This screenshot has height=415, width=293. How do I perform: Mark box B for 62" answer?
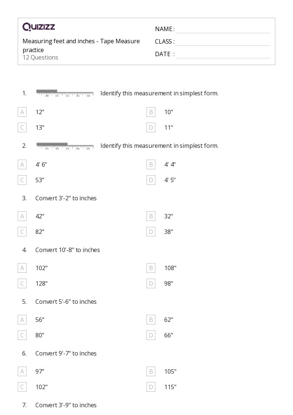coord(151,320)
